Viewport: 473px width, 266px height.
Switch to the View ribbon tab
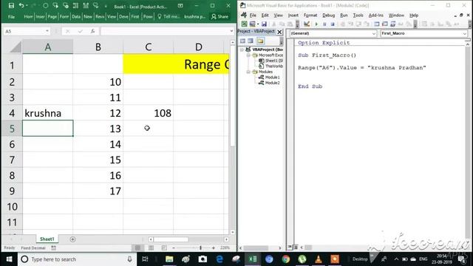(x=112, y=16)
